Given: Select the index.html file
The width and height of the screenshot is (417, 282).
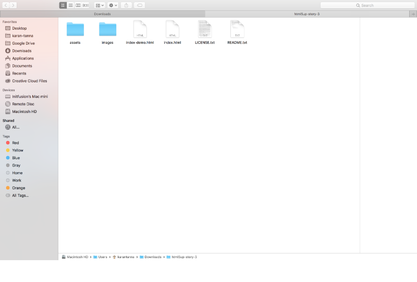Looking at the screenshot, I should (x=173, y=32).
